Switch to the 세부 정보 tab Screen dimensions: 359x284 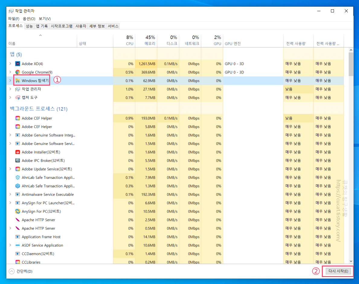tap(97, 26)
